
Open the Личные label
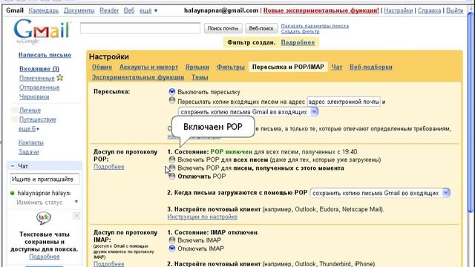click(x=30, y=111)
